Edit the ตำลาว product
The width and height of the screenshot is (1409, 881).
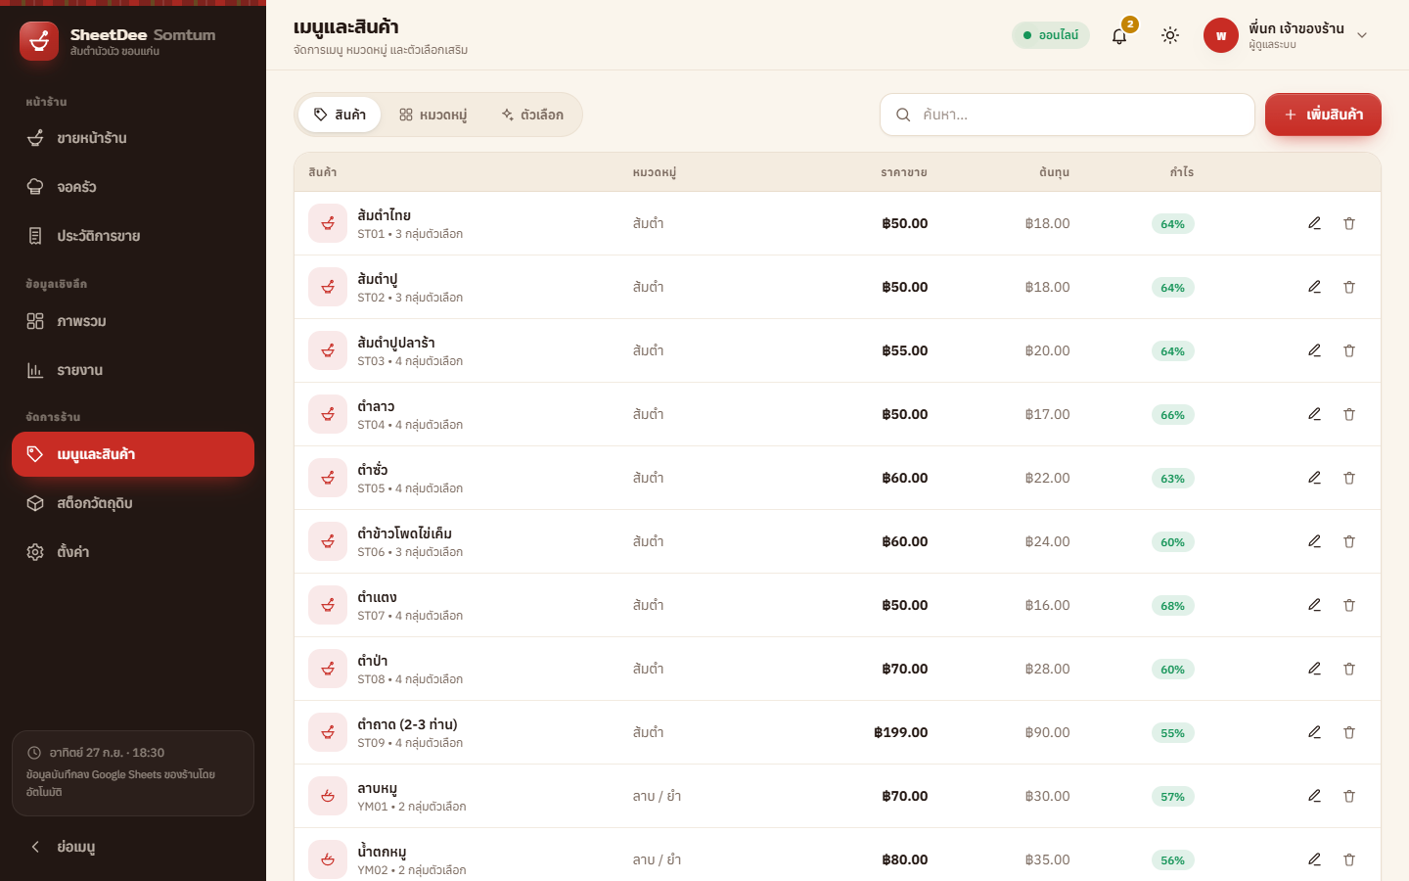1314,414
